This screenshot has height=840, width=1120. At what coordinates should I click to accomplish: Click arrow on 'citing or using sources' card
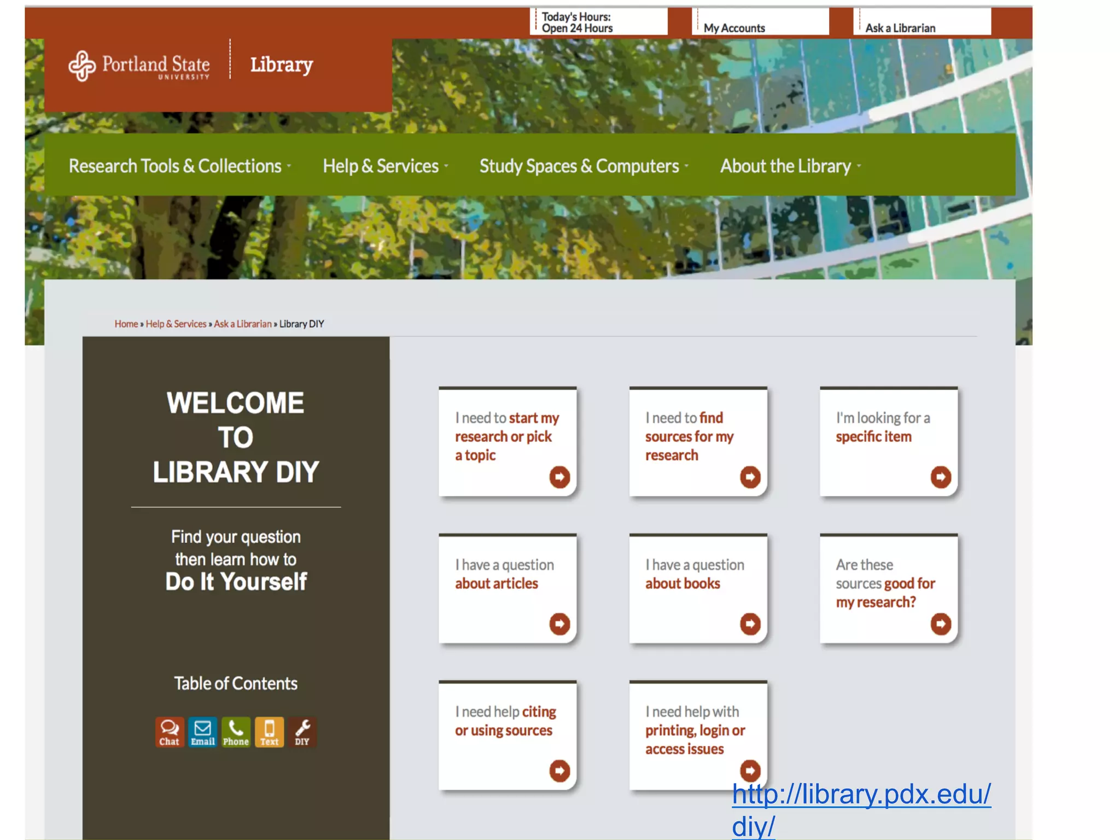pyautogui.click(x=559, y=771)
